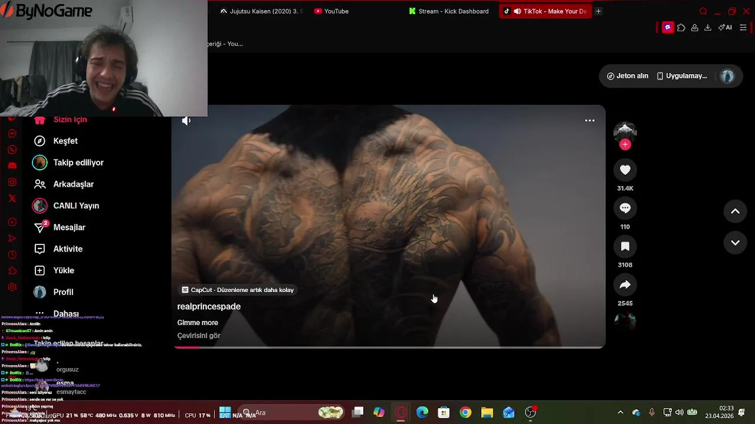This screenshot has width=755, height=424.
Task: Click the Mesajlar paper plane icon
Action: (x=40, y=227)
